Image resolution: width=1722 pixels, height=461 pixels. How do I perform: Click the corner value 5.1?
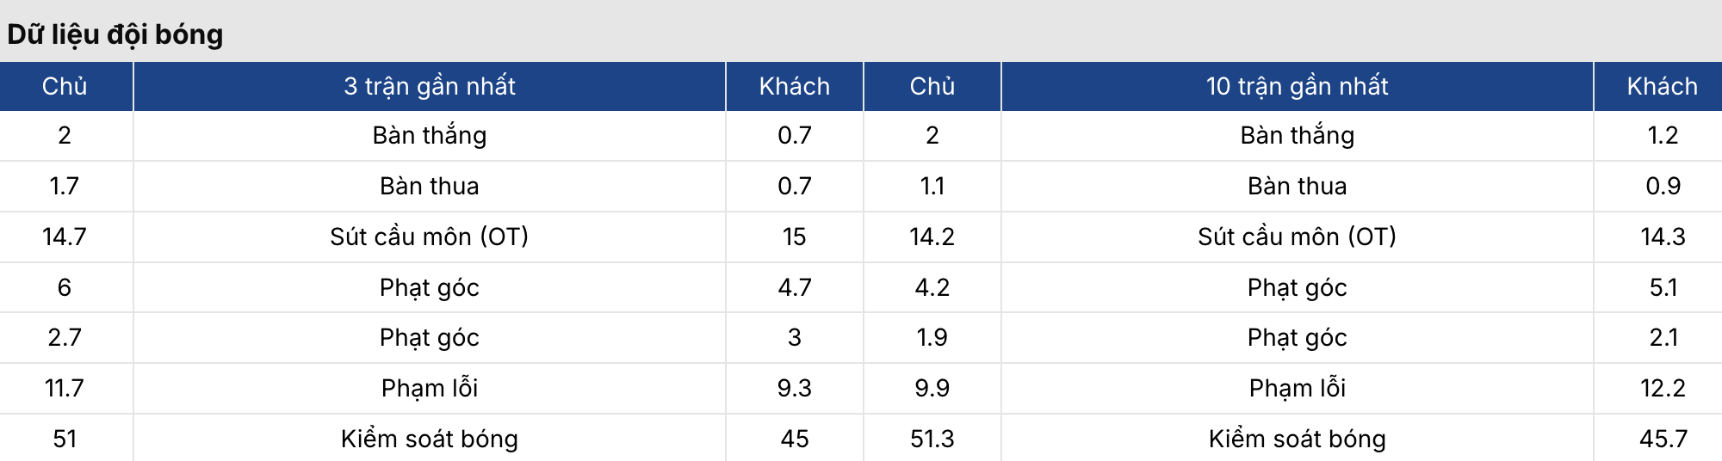(x=1663, y=287)
